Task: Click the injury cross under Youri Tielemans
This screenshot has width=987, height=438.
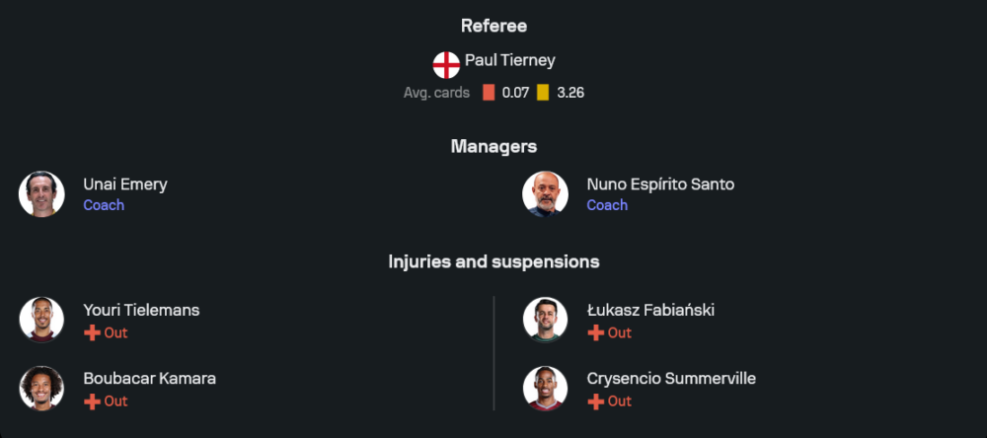Action: click(x=92, y=333)
